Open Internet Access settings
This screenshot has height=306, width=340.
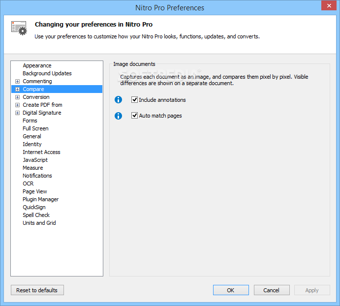click(41, 152)
